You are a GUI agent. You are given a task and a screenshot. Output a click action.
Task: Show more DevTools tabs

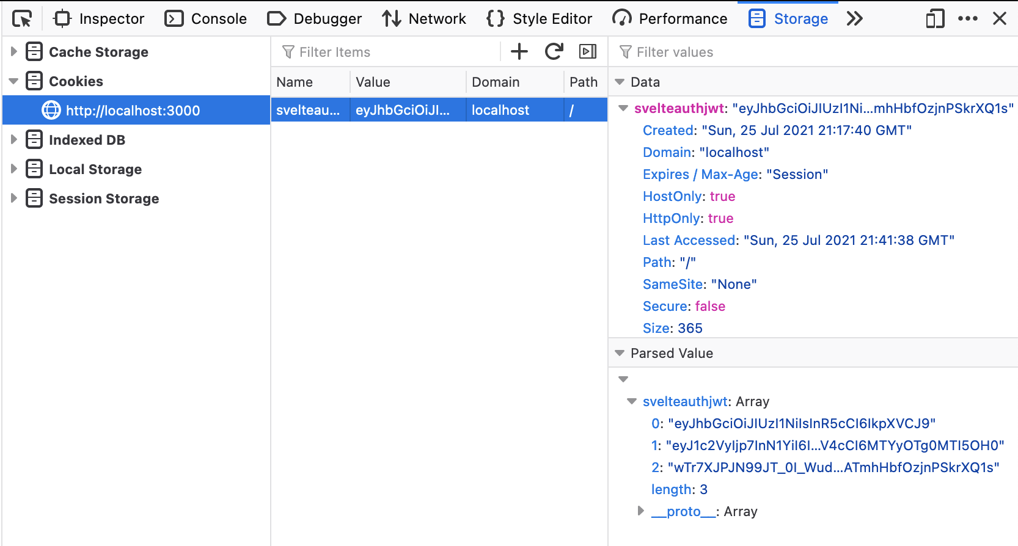coord(854,19)
